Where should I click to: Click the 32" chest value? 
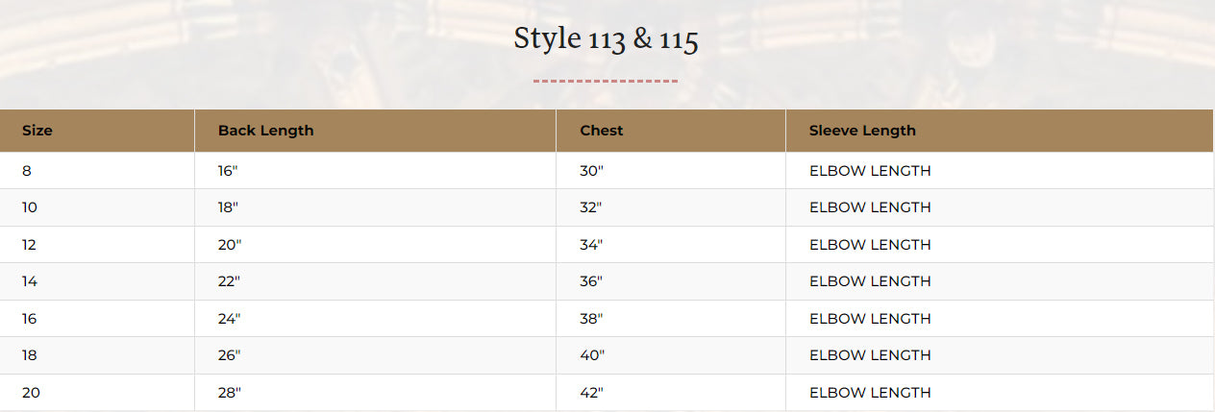tap(591, 207)
